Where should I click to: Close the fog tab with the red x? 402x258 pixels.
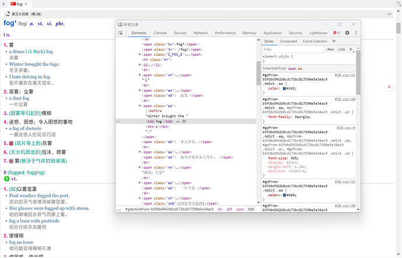26,4
